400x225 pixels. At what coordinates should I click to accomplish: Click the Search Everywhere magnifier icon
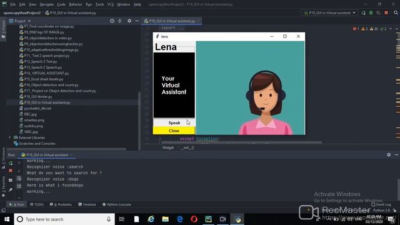[x=396, y=12]
